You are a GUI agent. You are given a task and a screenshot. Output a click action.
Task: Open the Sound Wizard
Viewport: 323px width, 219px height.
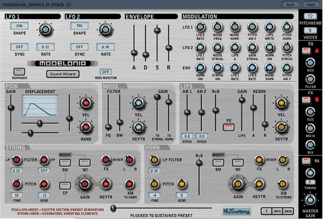[x=63, y=74]
